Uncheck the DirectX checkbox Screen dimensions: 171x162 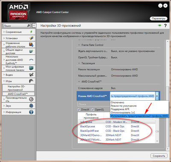79,110
